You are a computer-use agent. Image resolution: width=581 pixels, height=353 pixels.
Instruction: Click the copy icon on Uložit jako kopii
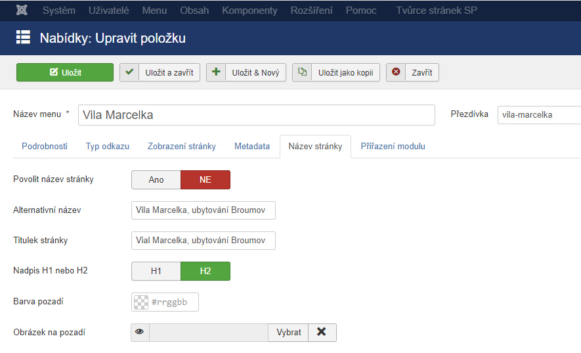pyautogui.click(x=302, y=72)
